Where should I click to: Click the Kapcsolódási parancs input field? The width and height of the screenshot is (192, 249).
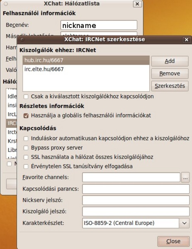pos(136,189)
